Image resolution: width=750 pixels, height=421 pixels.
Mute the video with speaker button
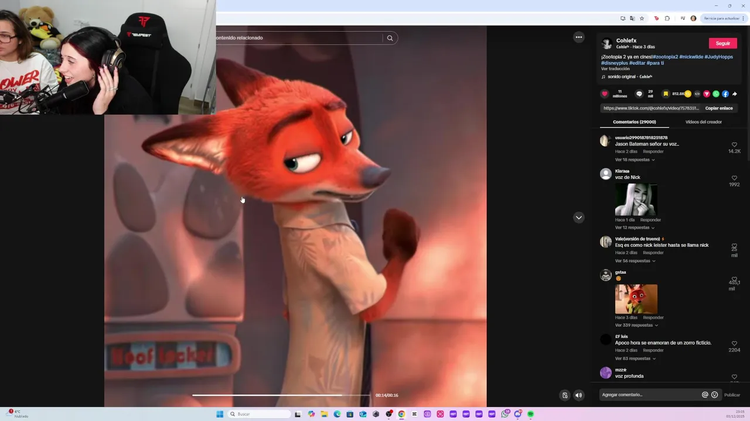click(579, 395)
